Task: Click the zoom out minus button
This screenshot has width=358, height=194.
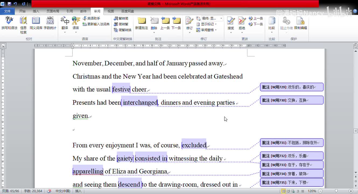Action: [x=320, y=191]
